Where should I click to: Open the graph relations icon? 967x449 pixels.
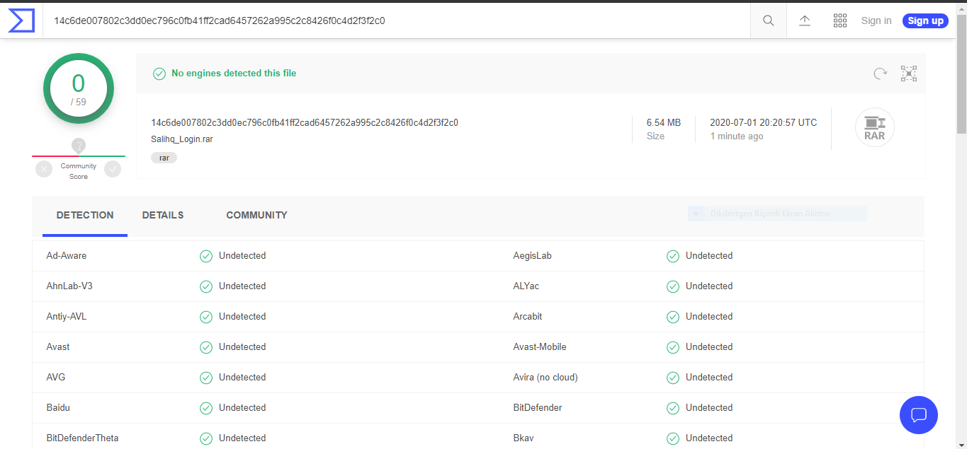pos(909,74)
